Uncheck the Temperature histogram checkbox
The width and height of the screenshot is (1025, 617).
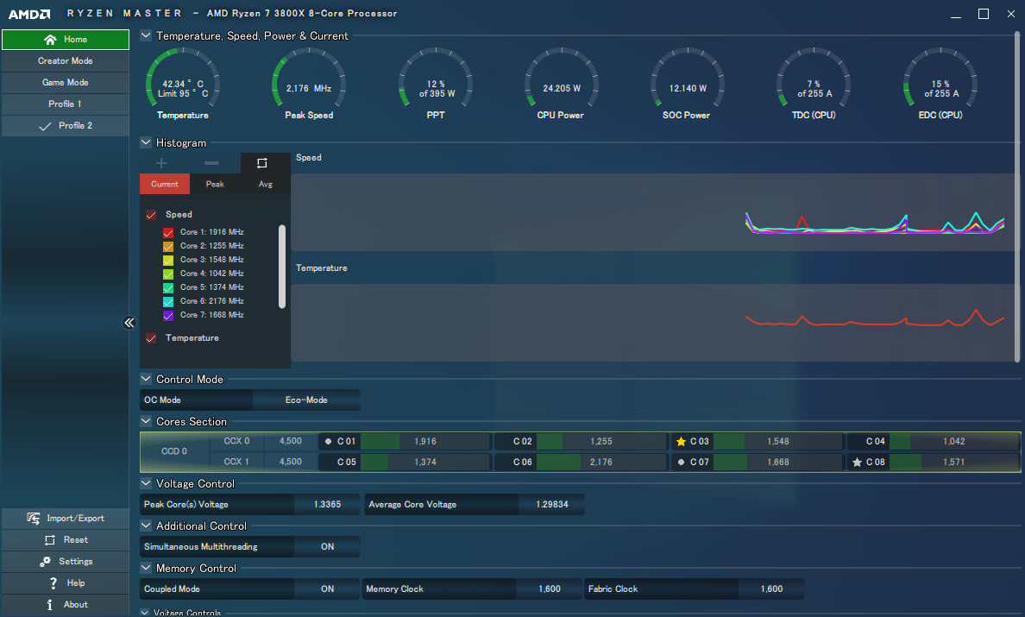click(x=151, y=338)
